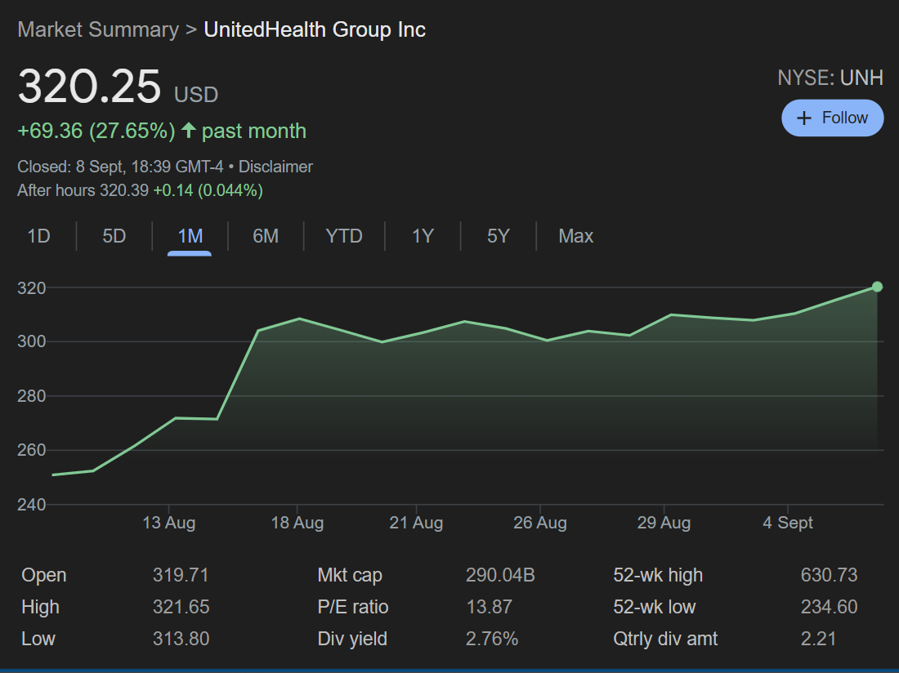This screenshot has width=899, height=673.
Task: Click the 18 Aug date label
Action: click(297, 523)
